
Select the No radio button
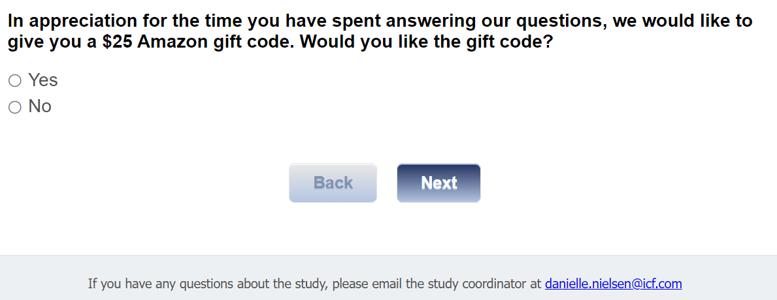pyautogui.click(x=14, y=108)
